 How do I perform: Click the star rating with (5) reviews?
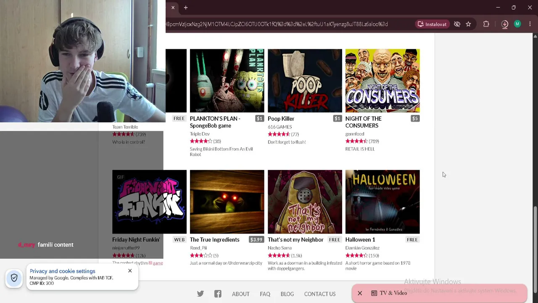[x=204, y=255]
